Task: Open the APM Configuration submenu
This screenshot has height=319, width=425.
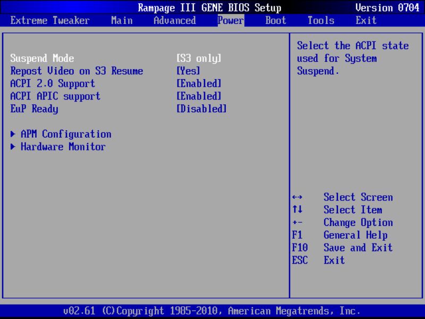Action: click(x=66, y=134)
